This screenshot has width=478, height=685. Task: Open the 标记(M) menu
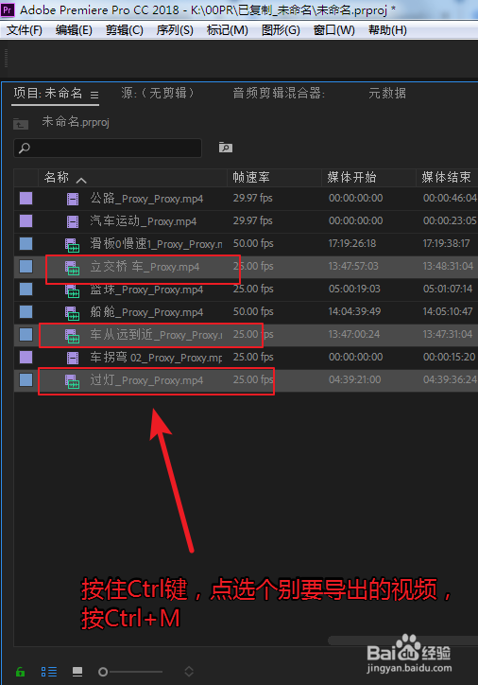228,30
